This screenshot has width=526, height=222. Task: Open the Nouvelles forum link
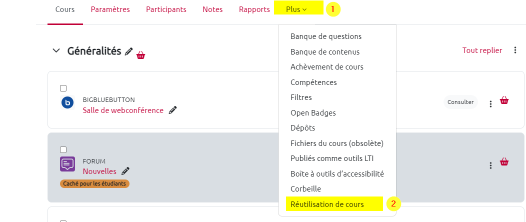click(x=99, y=171)
